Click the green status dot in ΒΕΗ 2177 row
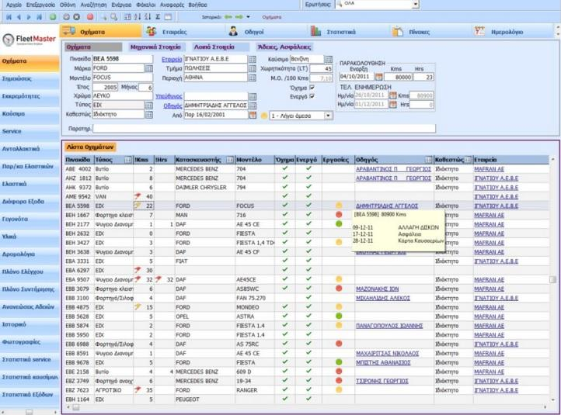The height and width of the screenshot is (415, 561). click(x=339, y=224)
